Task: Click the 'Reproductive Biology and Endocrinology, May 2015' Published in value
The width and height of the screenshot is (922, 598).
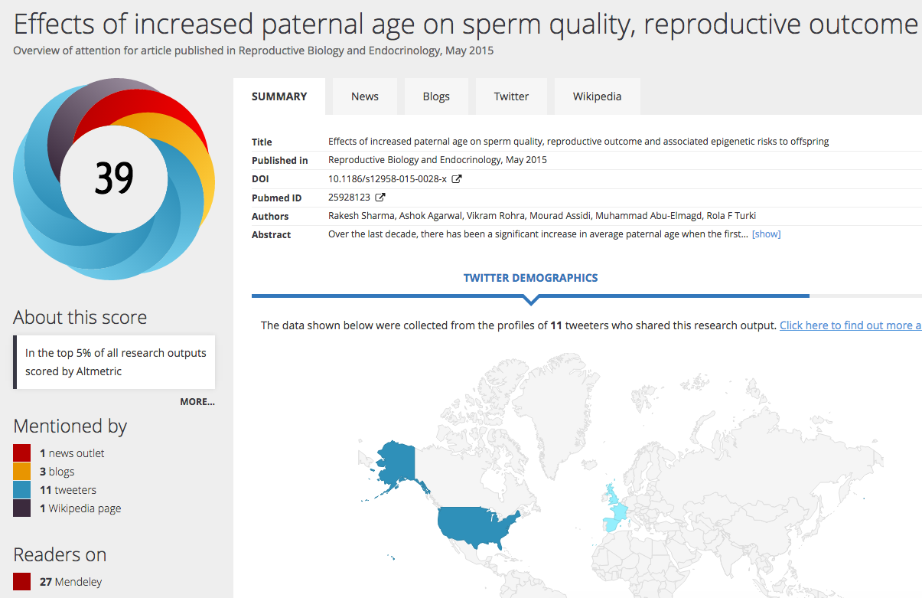Action: 438,160
